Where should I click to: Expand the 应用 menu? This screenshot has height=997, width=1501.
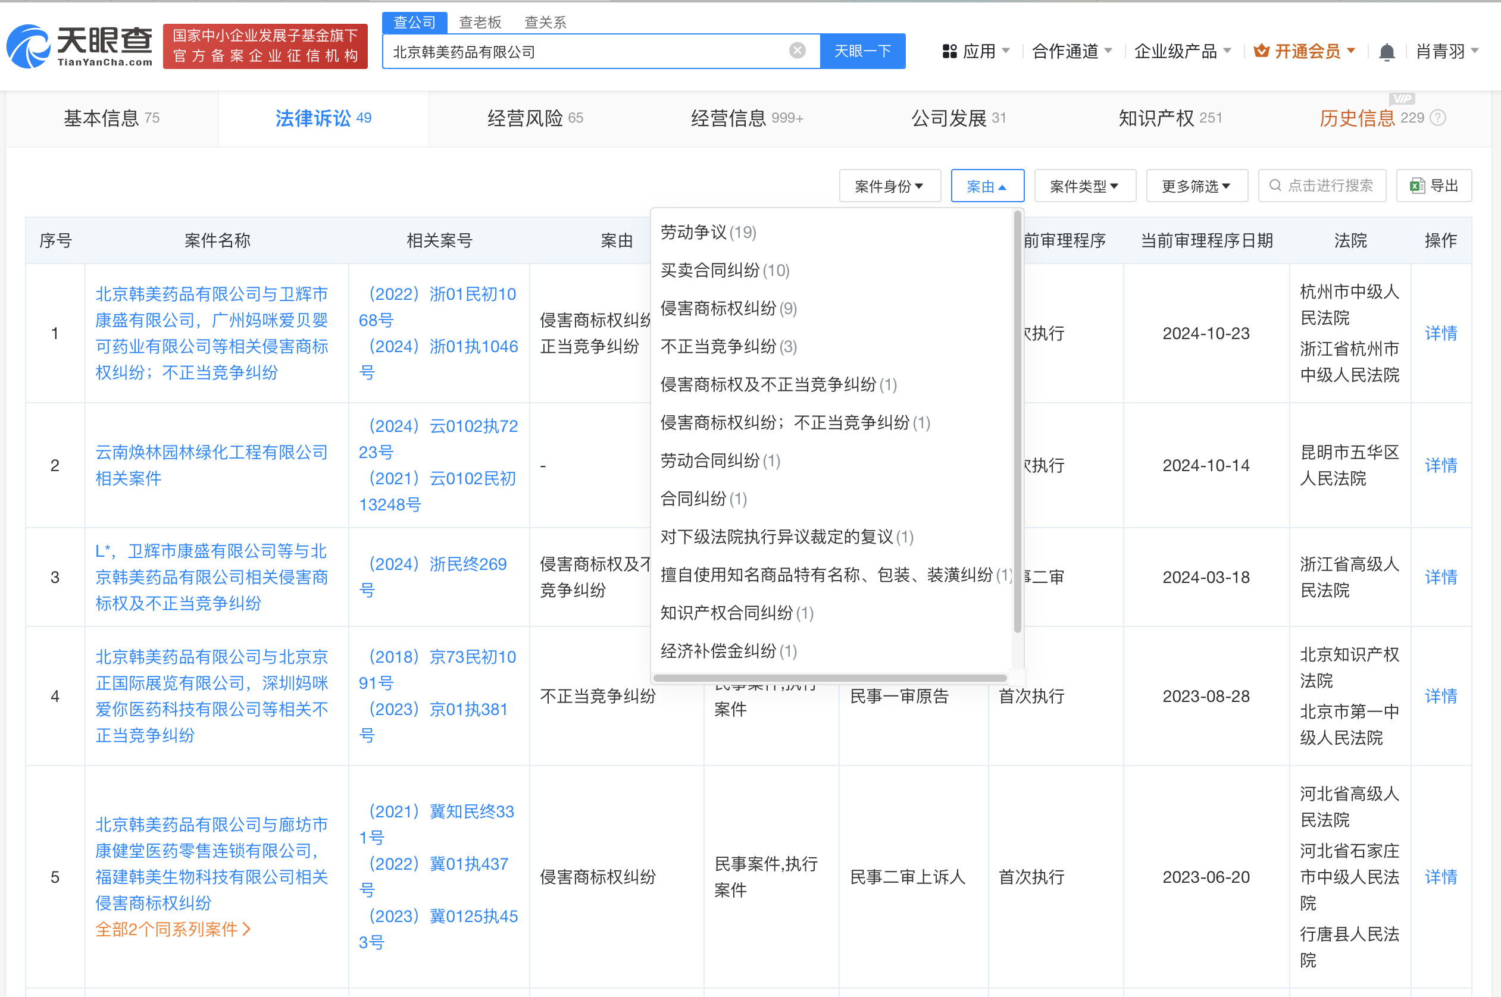976,52
